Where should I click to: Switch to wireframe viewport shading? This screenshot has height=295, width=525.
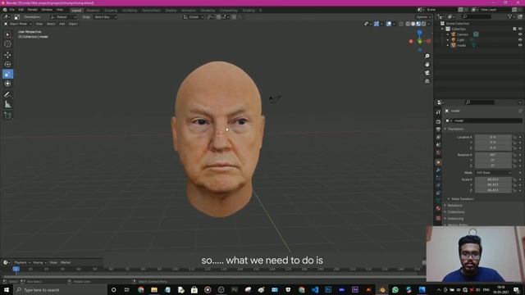pyautogui.click(x=408, y=24)
